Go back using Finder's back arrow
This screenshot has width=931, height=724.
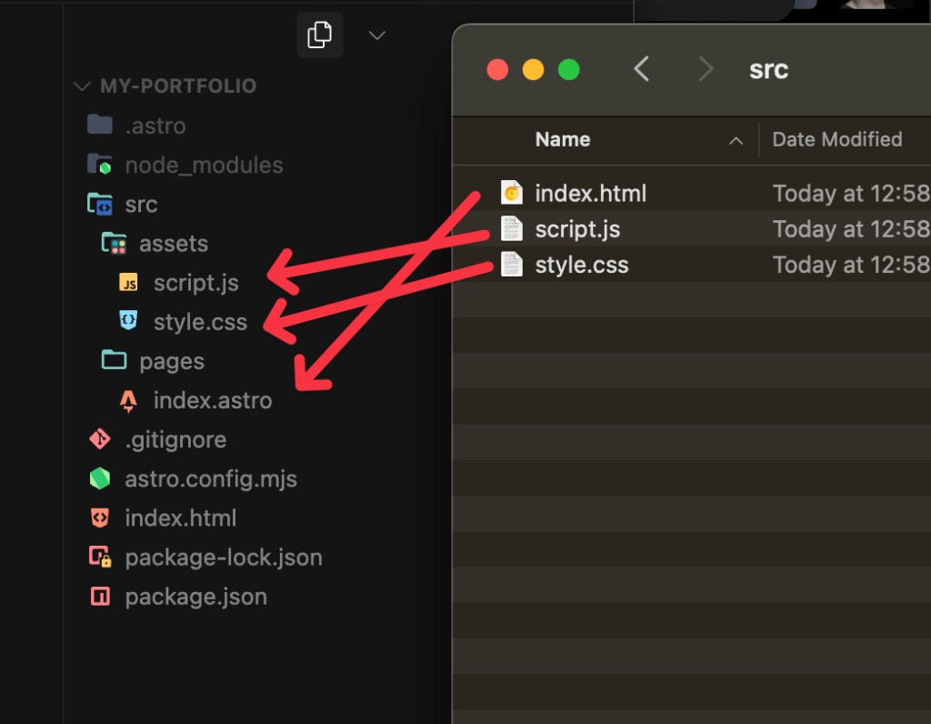click(x=642, y=69)
